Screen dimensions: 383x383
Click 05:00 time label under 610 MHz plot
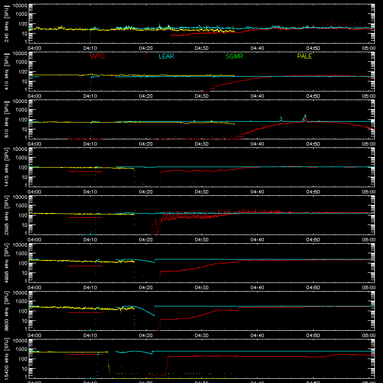pos(369,144)
